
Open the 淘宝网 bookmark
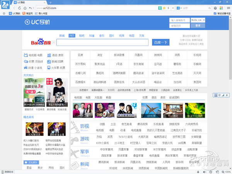pyautogui.click(x=27, y=14)
